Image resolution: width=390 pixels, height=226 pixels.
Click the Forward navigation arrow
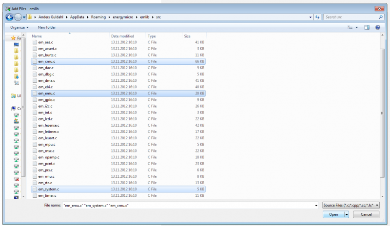[18, 17]
